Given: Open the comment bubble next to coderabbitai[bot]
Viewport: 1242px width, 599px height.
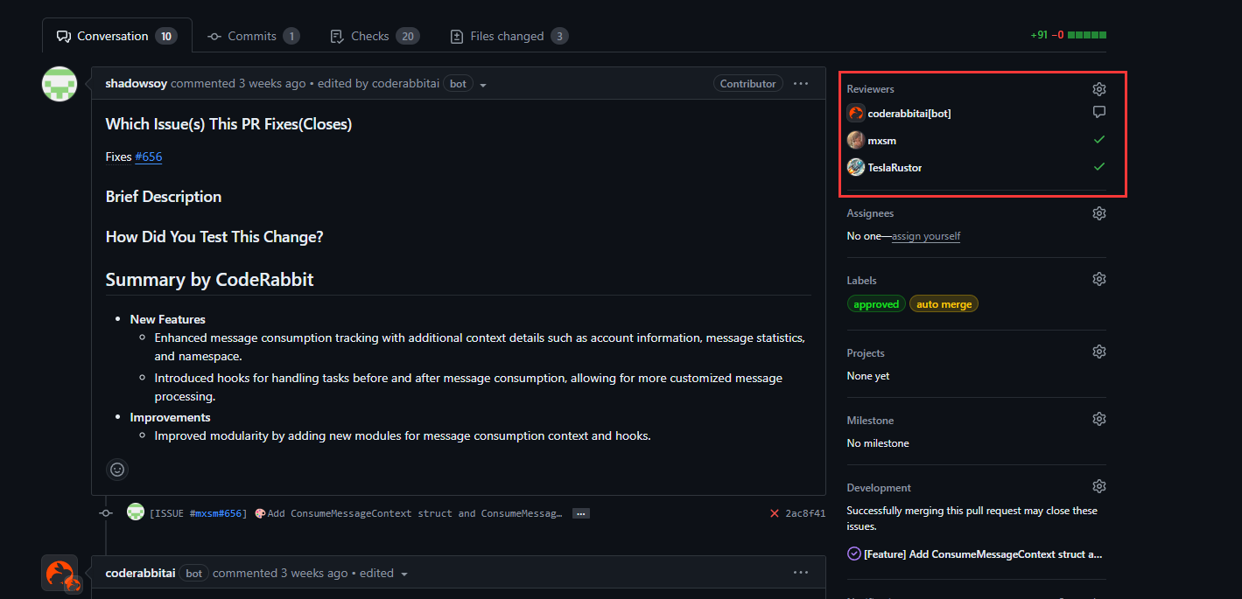Looking at the screenshot, I should [1099, 112].
